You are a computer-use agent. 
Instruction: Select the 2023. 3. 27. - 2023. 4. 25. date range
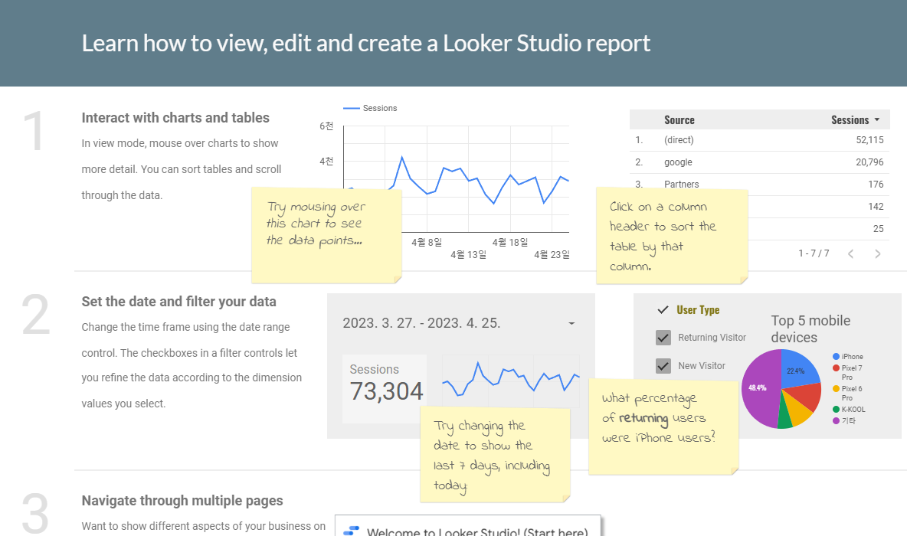[460, 323]
